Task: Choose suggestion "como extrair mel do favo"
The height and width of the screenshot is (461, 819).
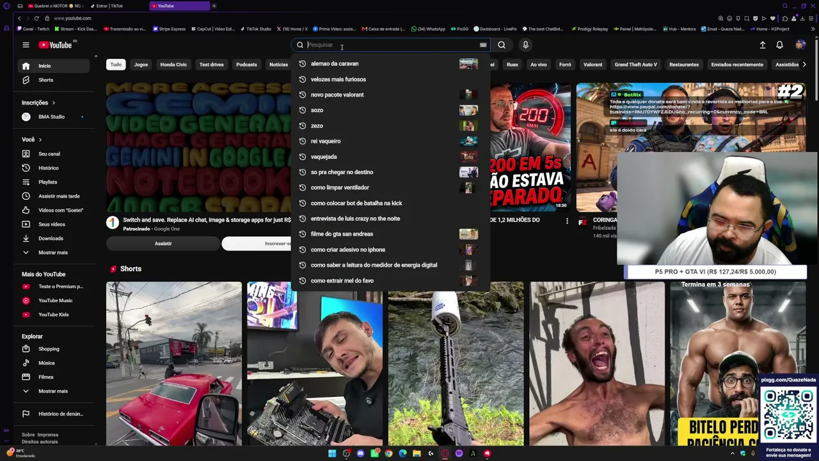Action: (390, 280)
